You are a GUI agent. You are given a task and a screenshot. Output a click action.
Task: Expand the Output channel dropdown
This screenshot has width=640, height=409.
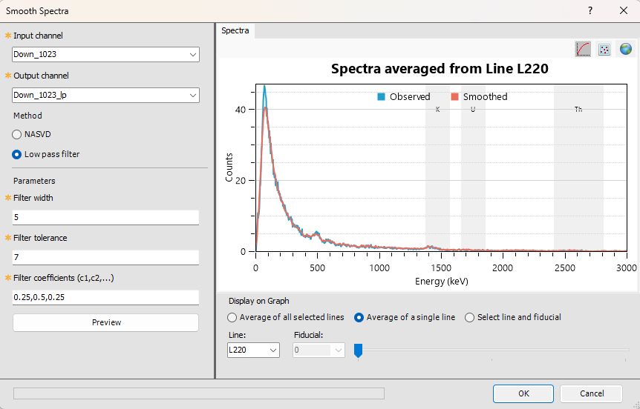coord(105,95)
